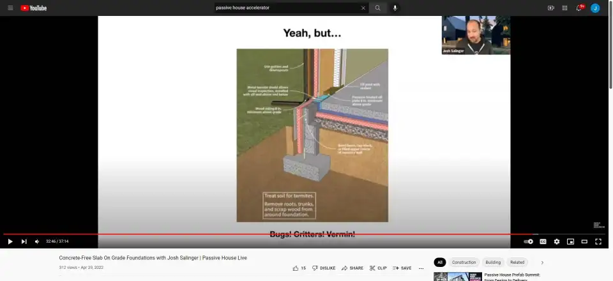This screenshot has height=281, width=613.
Task: Expand more actions ellipsis menu
Action: coord(421,268)
